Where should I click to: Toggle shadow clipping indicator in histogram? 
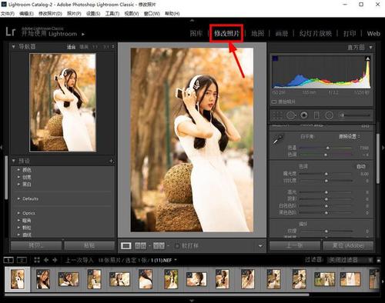coord(275,58)
